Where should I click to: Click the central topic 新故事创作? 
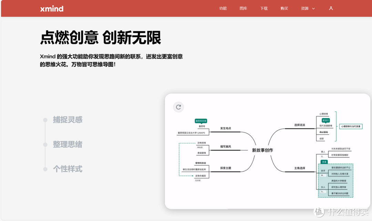(262, 150)
